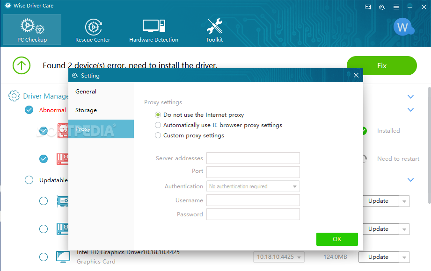Uncheck the second abnormal device checkbox
Screen dimensions: 431x271
(x=44, y=159)
